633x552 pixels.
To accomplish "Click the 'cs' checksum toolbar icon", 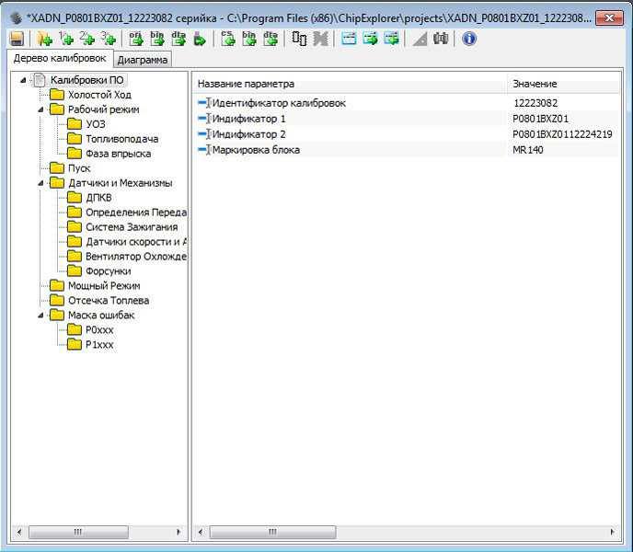I will coord(228,39).
